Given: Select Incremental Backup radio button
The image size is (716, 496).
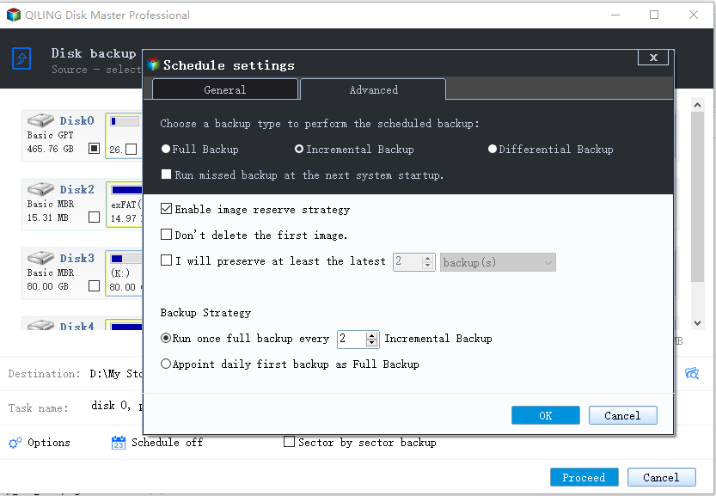Looking at the screenshot, I should pos(298,149).
